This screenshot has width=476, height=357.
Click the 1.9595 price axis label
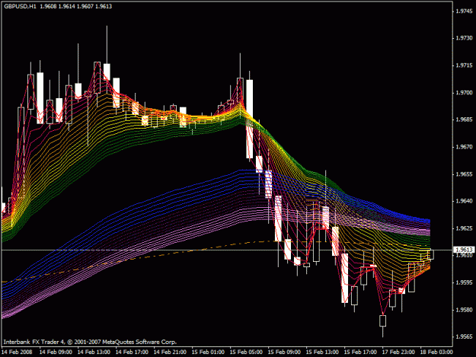coord(465,282)
